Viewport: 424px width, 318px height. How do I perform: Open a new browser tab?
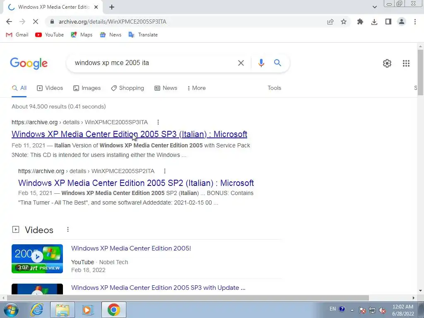[112, 7]
